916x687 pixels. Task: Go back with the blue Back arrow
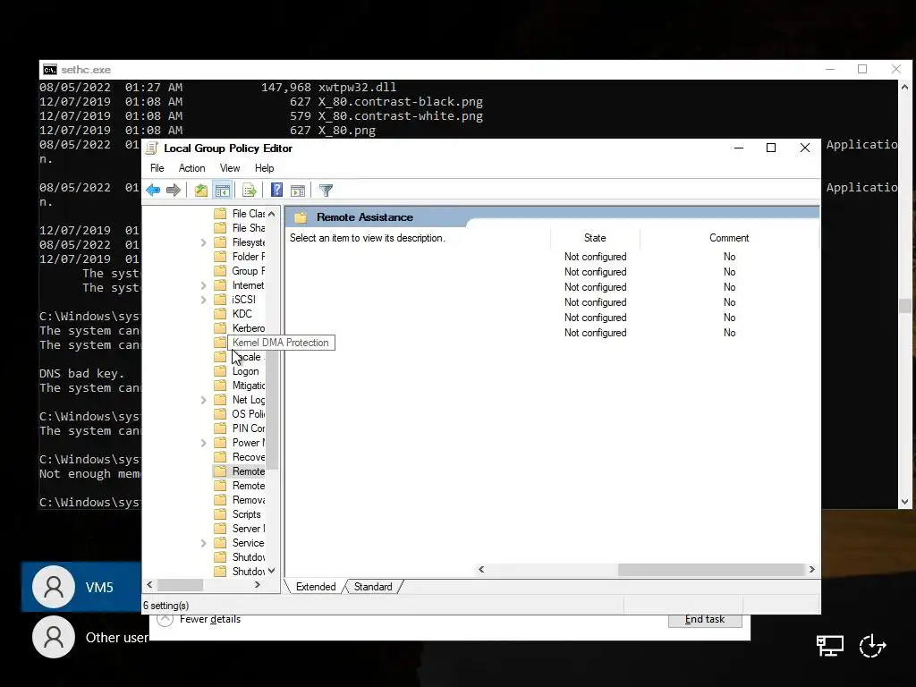[x=153, y=190]
